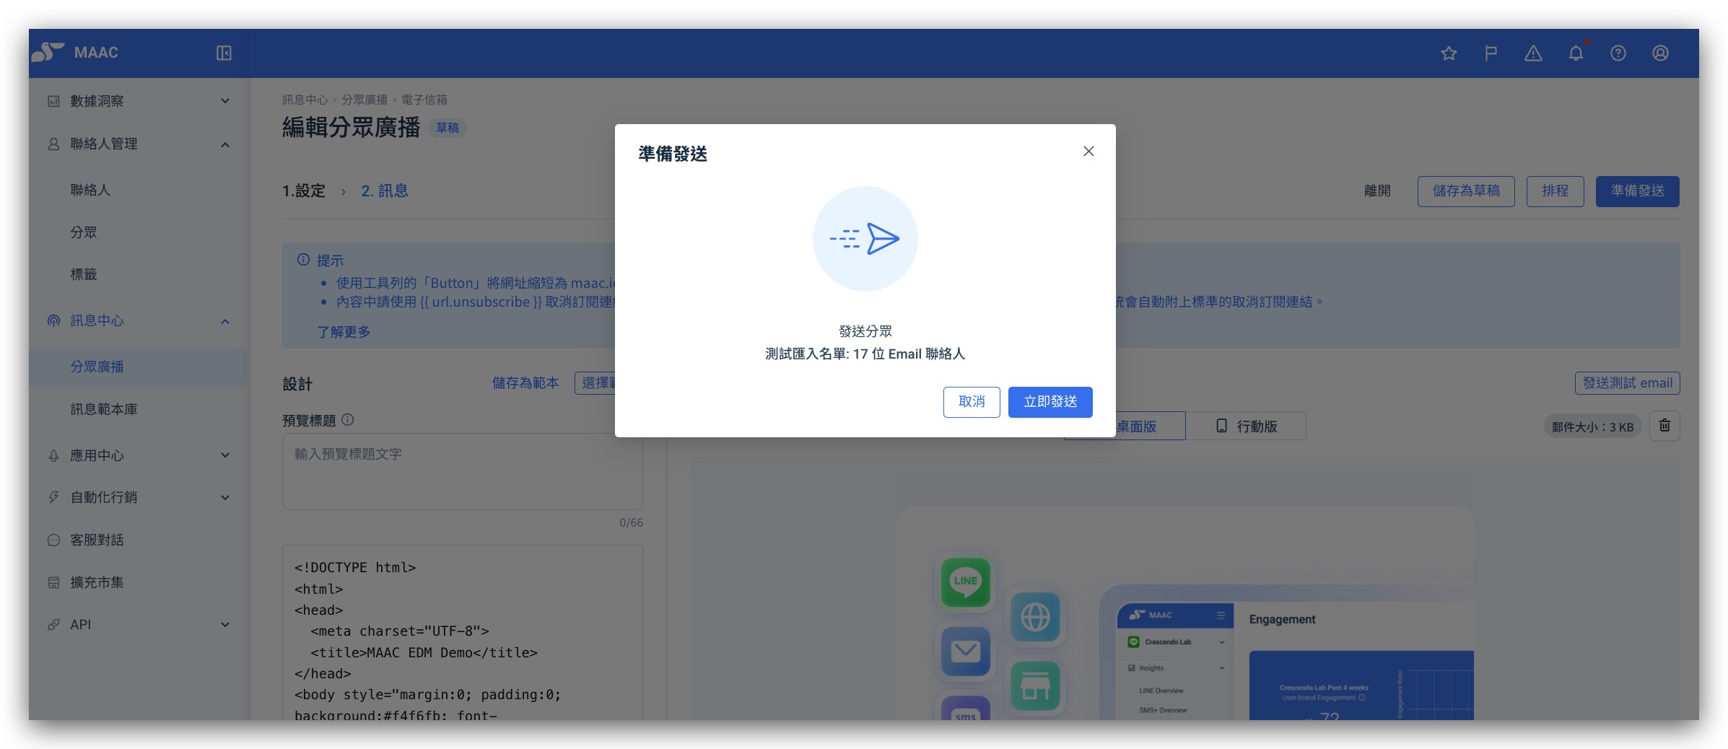This screenshot has height=749, width=1728.
Task: Click the globe web icon in preview
Action: pos(1035,617)
